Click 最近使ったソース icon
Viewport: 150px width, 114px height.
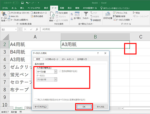[x=32, y=13]
